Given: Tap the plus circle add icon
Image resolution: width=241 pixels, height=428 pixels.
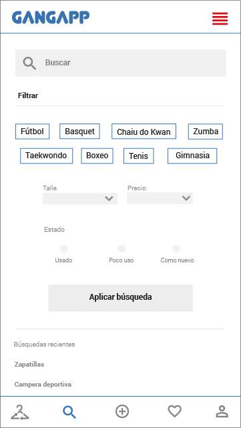Looking at the screenshot, I should [x=122, y=411].
